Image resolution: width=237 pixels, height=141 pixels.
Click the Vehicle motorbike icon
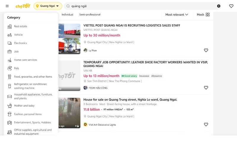pos(9,35)
